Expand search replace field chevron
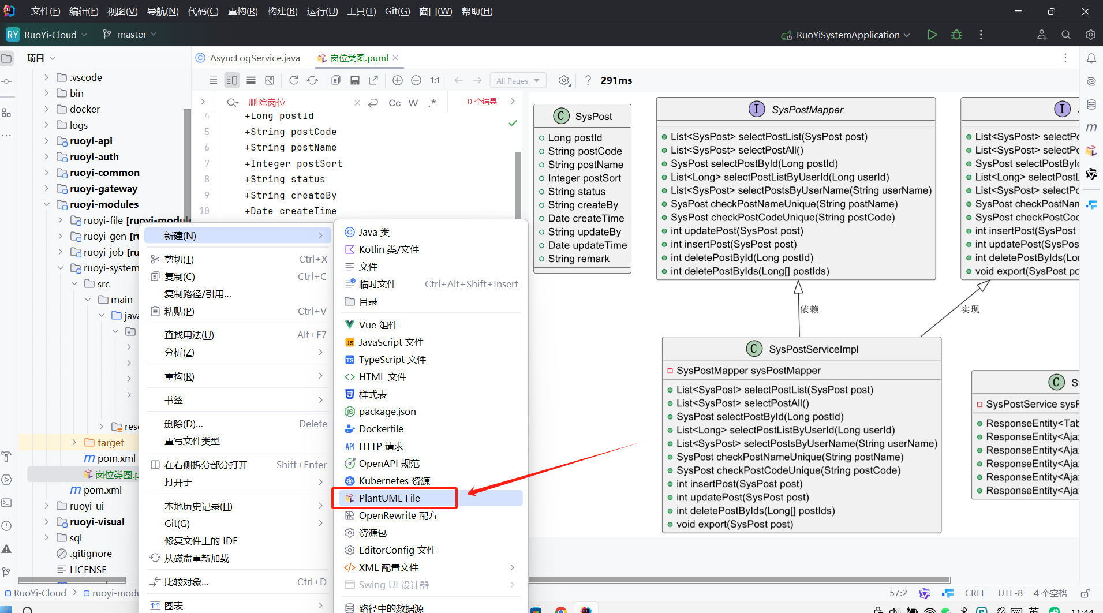Viewport: 1103px width, 613px height. click(203, 102)
